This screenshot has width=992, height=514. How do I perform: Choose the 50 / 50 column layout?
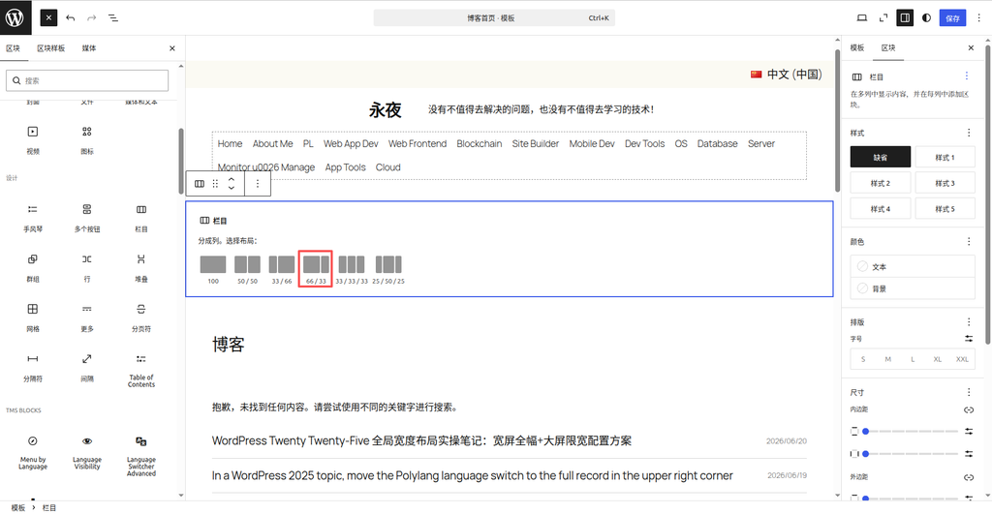247,269
